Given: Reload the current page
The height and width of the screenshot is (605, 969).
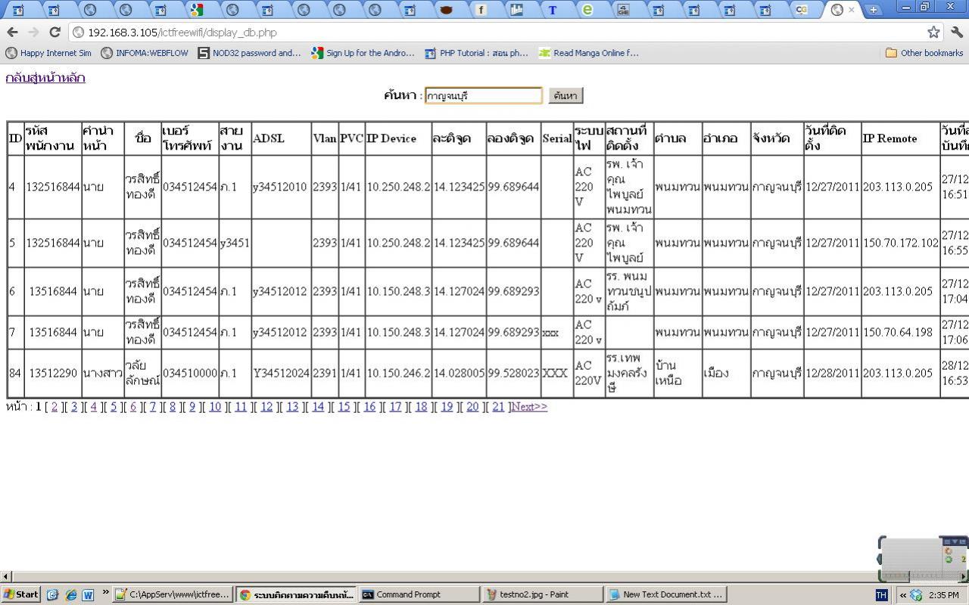Looking at the screenshot, I should pos(55,32).
